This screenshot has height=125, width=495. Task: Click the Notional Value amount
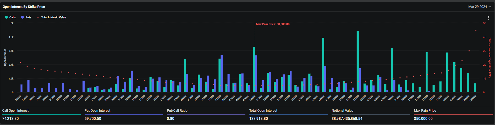tap(347, 118)
